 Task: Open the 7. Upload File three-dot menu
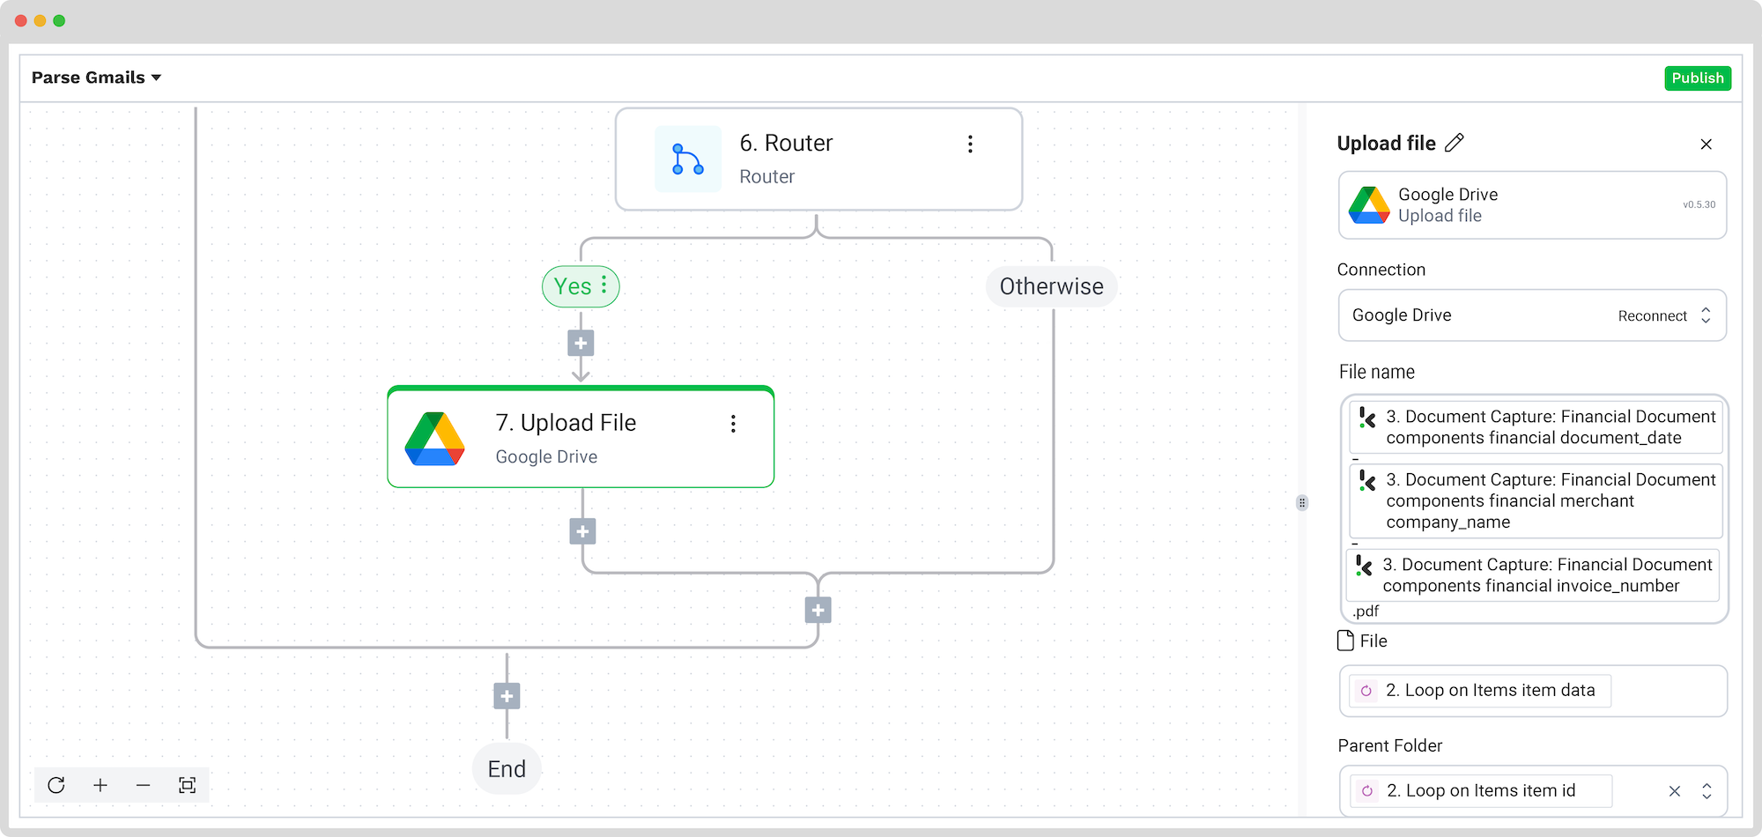tap(732, 424)
